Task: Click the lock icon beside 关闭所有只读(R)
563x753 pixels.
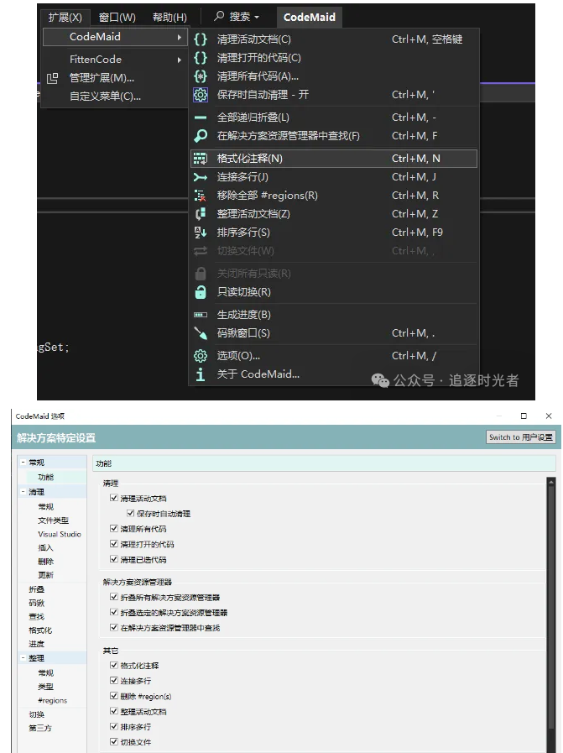Action: coord(201,274)
